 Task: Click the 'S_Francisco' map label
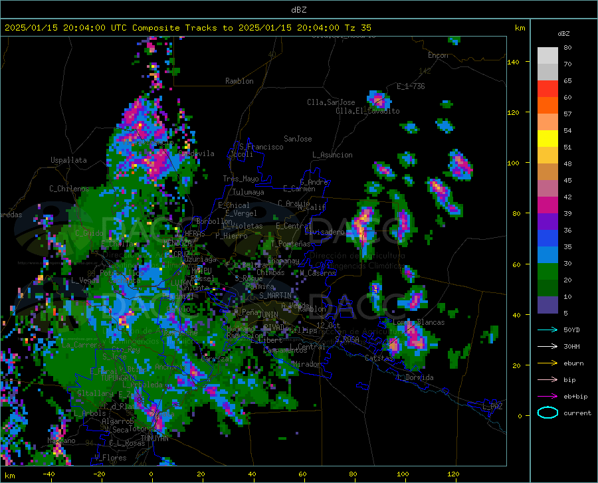(261, 147)
